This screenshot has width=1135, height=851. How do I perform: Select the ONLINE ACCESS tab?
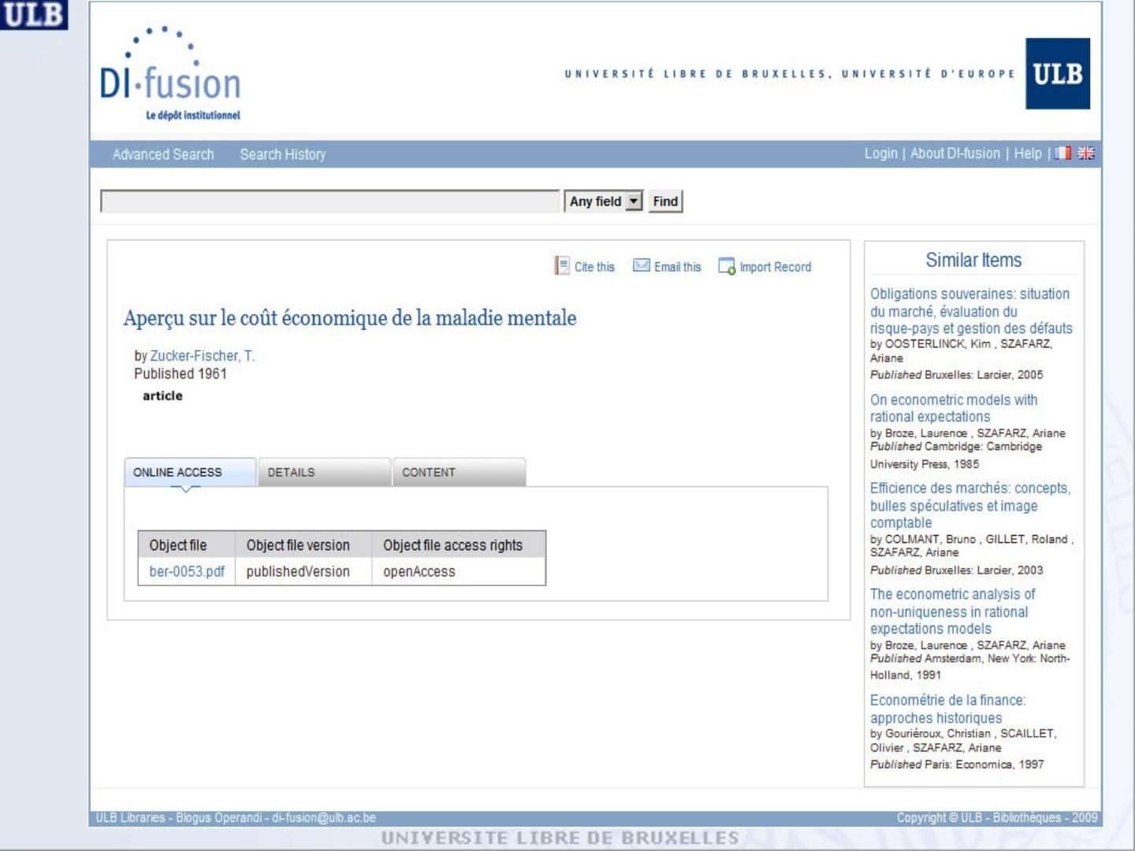190,472
